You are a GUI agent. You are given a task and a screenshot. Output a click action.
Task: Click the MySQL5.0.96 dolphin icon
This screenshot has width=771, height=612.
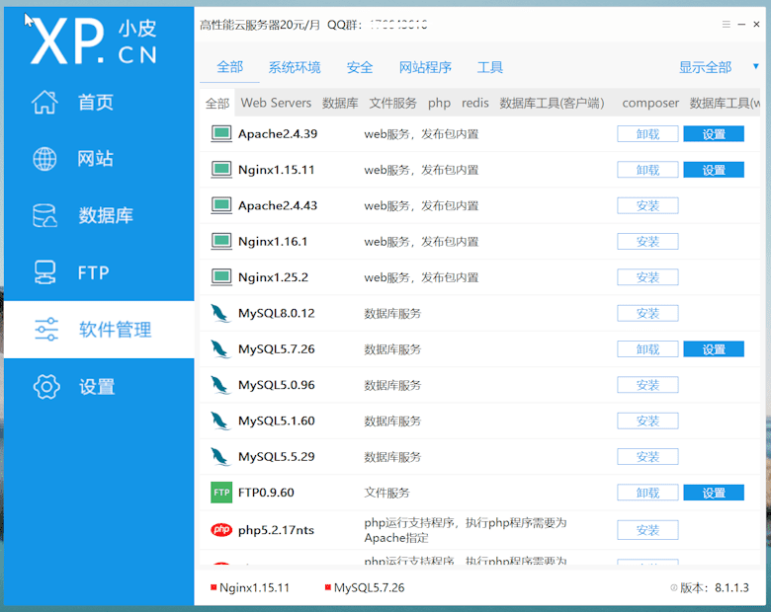click(x=220, y=385)
